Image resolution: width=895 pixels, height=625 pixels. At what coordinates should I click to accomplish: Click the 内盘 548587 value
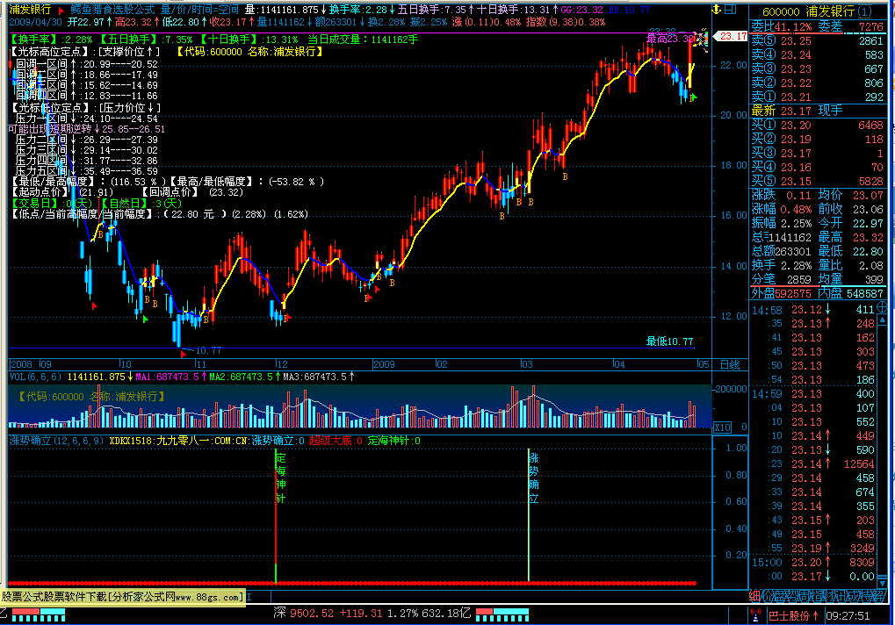(865, 294)
